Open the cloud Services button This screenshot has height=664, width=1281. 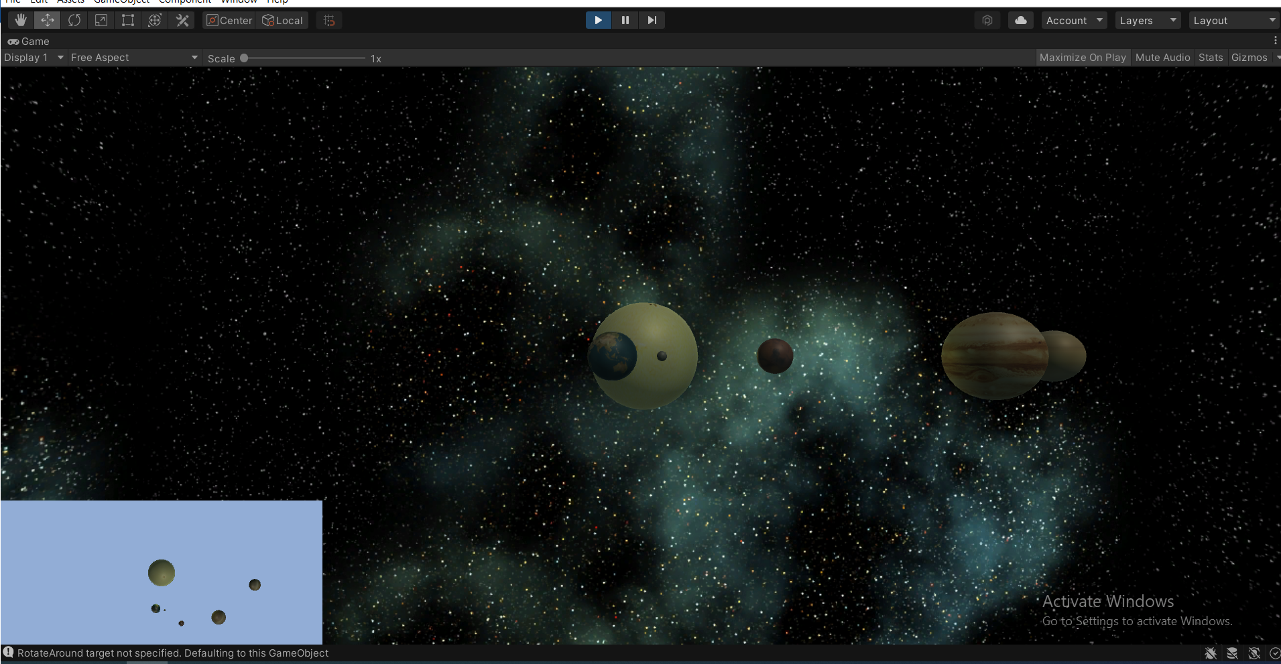tap(1021, 20)
